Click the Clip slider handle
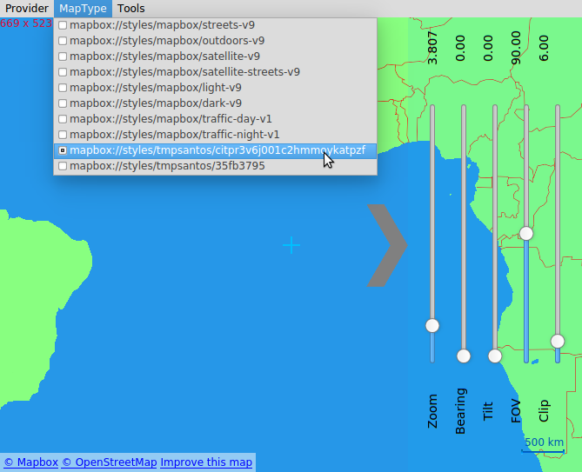 558,341
